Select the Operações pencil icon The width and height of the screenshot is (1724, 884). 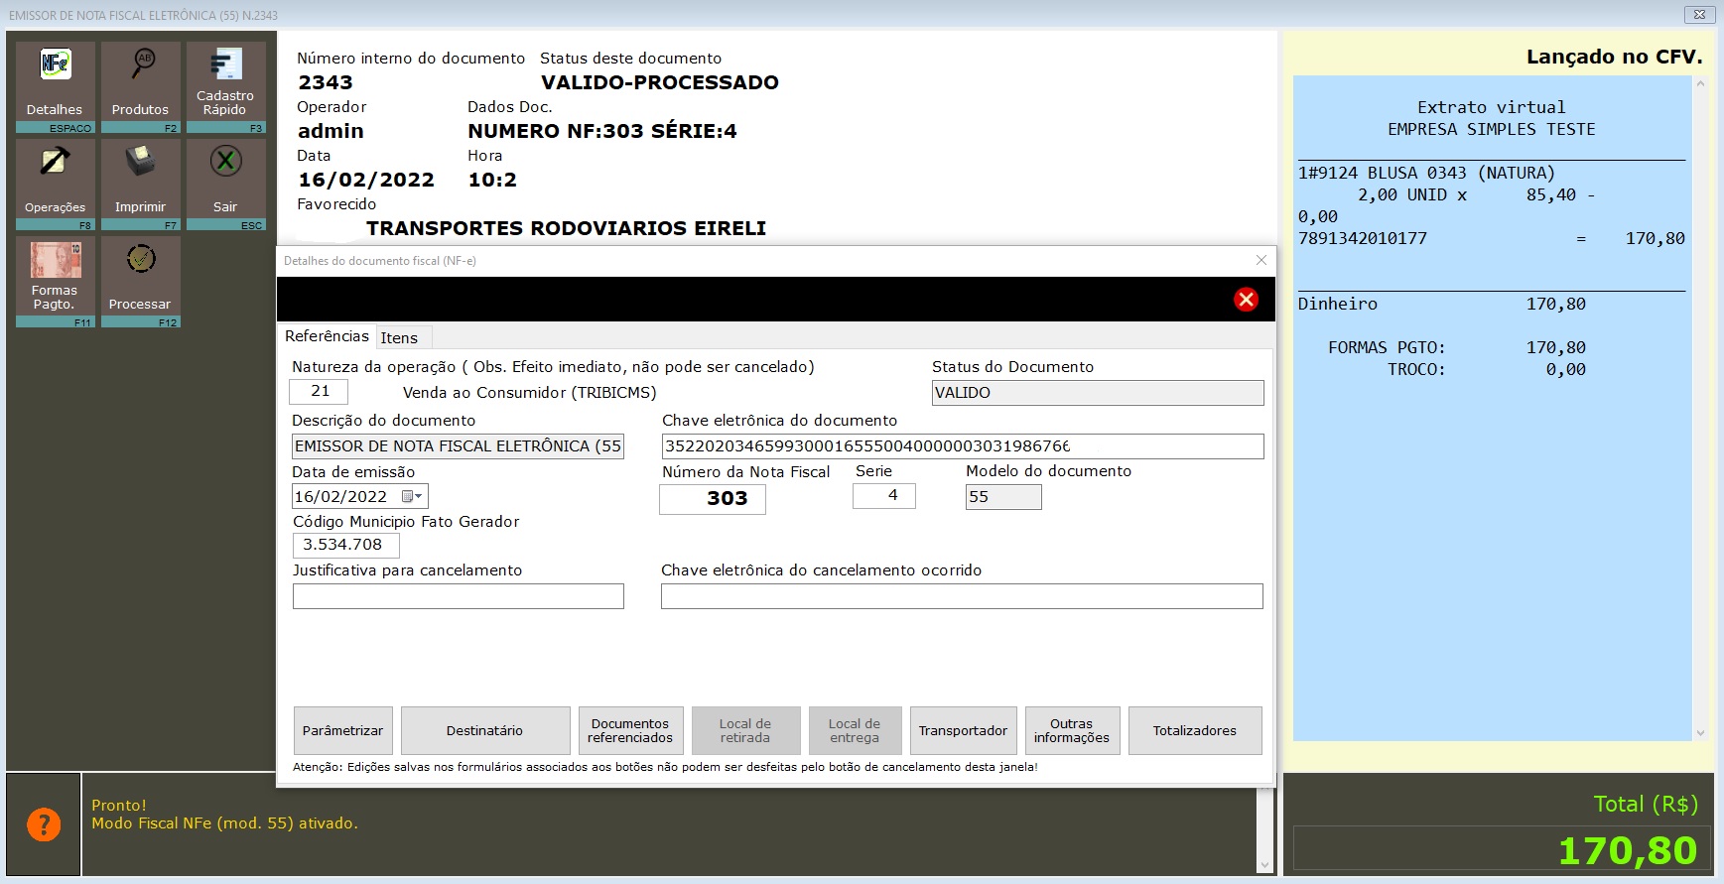(56, 163)
